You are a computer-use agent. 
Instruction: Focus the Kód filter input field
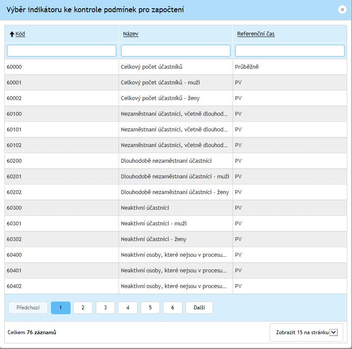click(x=61, y=50)
